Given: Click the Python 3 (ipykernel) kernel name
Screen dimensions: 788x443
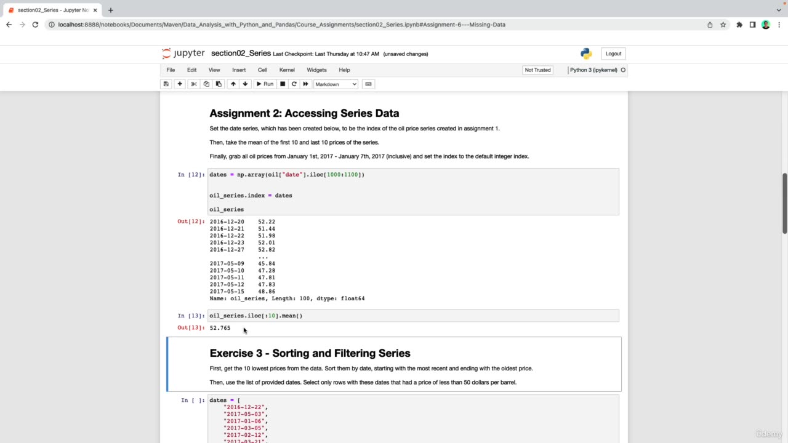Looking at the screenshot, I should pyautogui.click(x=593, y=70).
